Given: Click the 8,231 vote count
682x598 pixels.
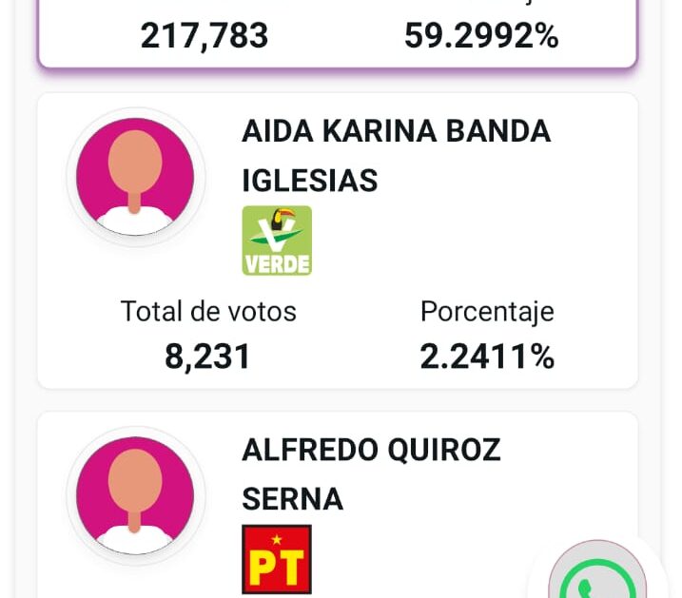Looking at the screenshot, I should point(208,357).
